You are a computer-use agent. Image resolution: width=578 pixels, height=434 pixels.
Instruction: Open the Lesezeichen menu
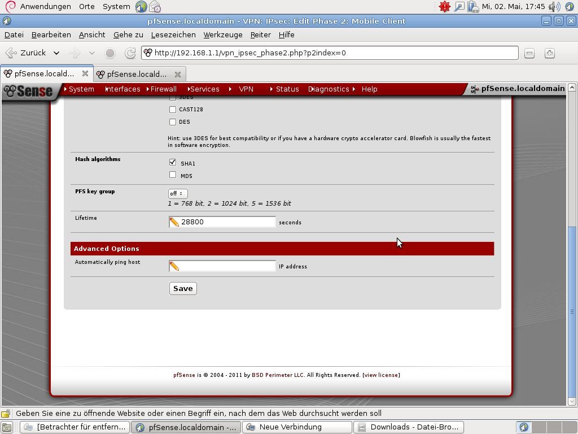point(173,34)
